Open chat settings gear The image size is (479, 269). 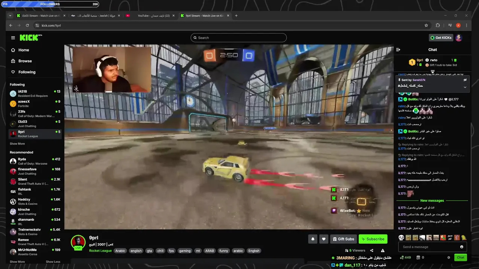(x=449, y=257)
